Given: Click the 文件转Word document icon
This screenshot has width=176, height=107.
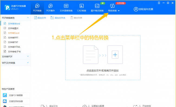Looking at the screenshot, I should coord(5,24).
